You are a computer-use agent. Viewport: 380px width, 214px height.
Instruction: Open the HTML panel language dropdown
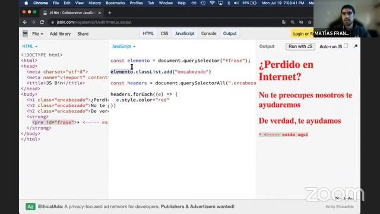(30, 46)
